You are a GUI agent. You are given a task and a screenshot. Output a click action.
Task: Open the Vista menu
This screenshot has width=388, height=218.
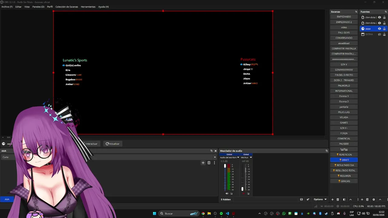pyautogui.click(x=27, y=7)
